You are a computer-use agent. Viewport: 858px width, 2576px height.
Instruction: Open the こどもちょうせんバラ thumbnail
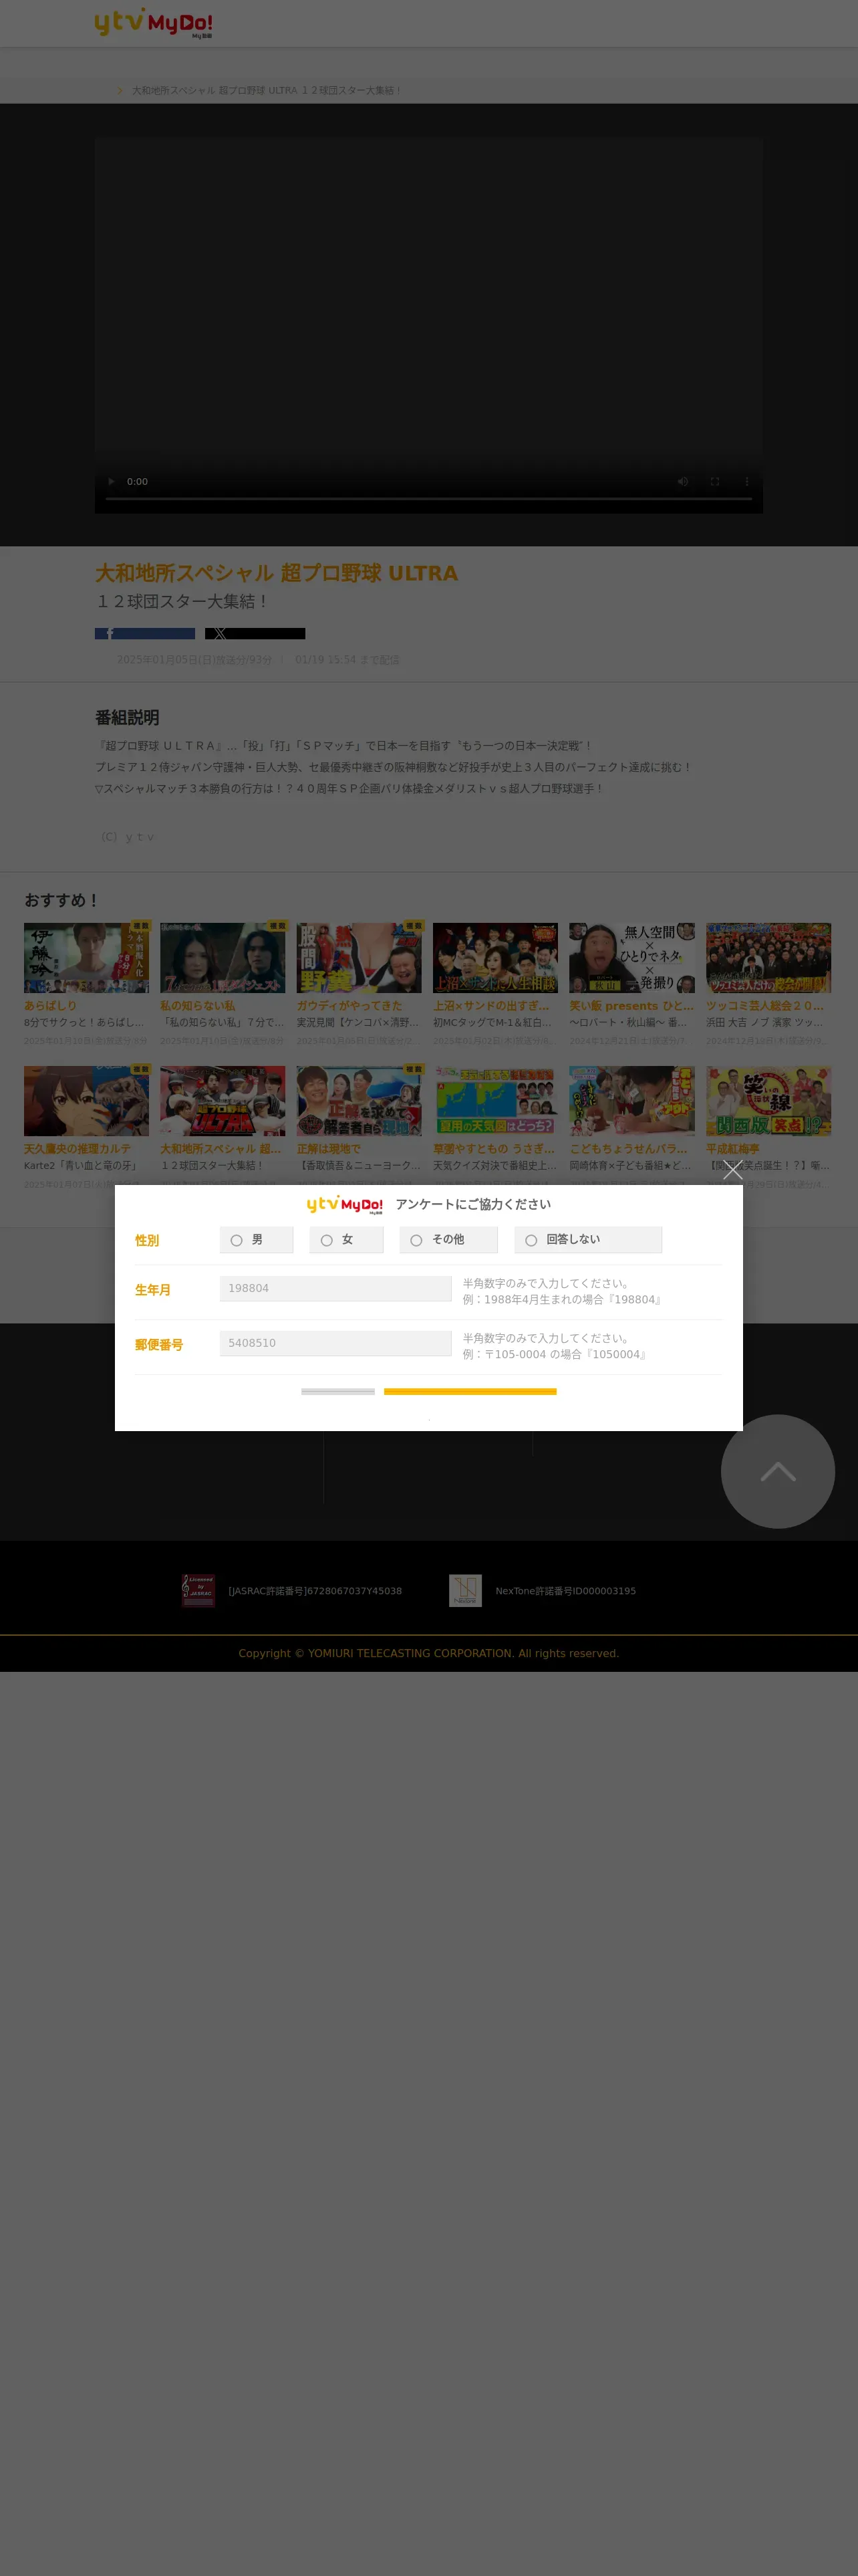pos(632,1100)
